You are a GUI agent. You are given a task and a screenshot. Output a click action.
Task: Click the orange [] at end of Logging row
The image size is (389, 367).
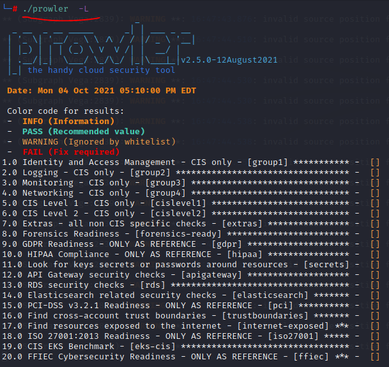[375, 173]
